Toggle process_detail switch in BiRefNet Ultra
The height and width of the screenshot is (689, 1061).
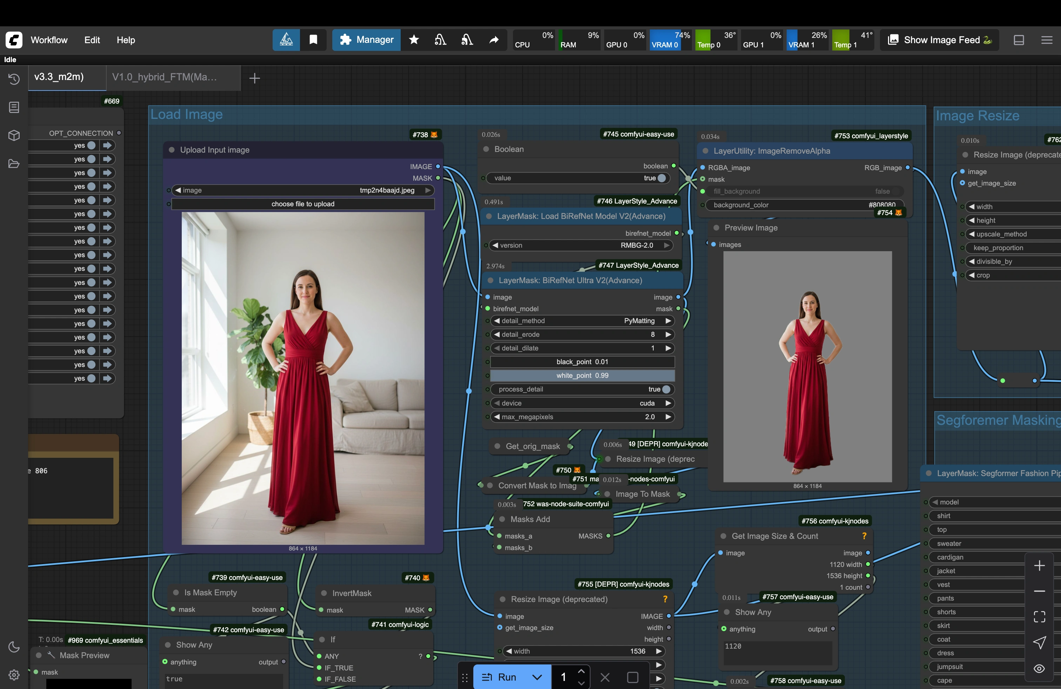click(666, 389)
